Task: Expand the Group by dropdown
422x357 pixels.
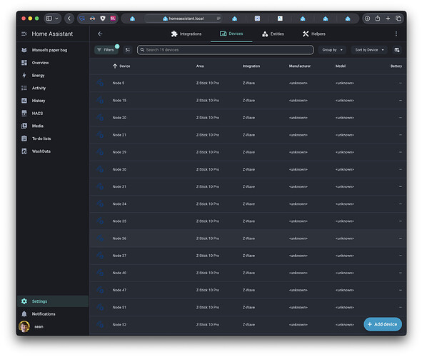Action: (332, 50)
